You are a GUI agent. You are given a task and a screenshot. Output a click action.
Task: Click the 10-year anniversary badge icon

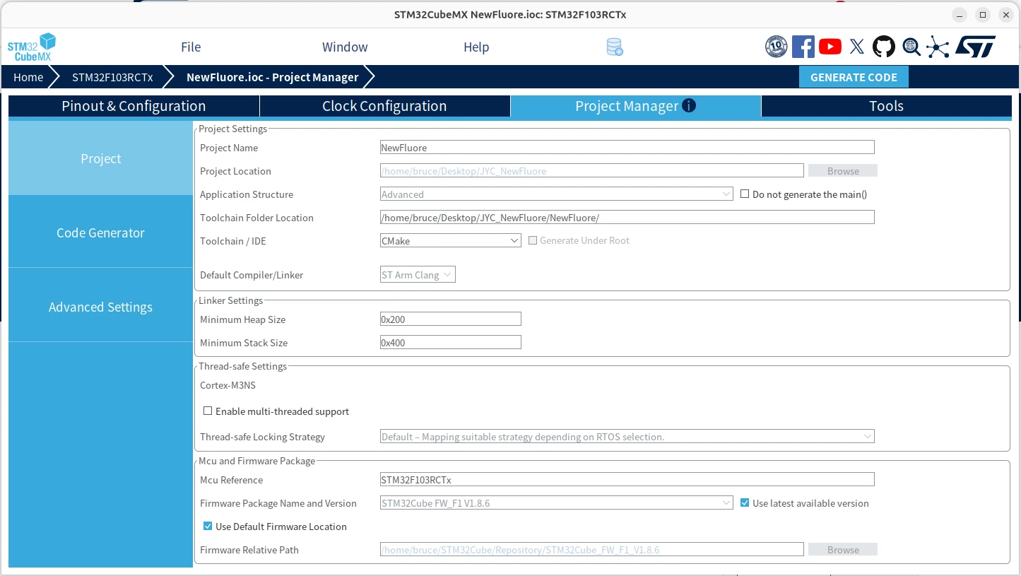(x=777, y=47)
